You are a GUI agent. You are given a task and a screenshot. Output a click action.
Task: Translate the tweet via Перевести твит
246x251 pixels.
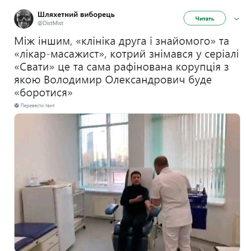coord(37,106)
